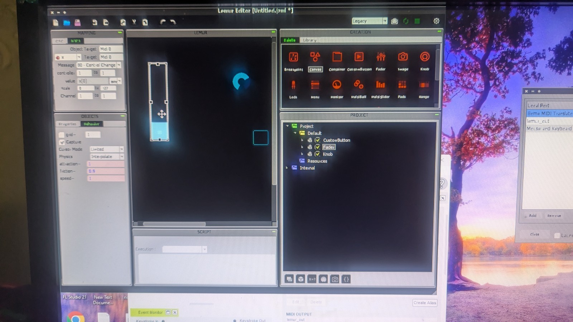Select the Resources folder in the project tree
Image resolution: width=573 pixels, height=322 pixels.
point(317,161)
